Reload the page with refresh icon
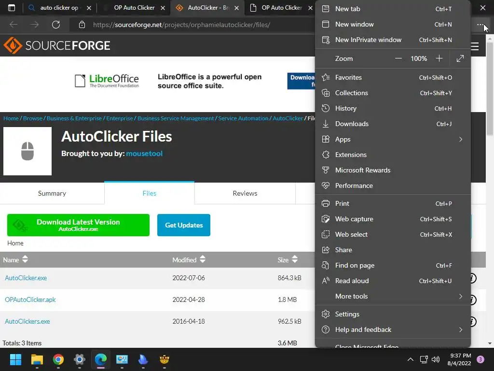 pos(56,25)
